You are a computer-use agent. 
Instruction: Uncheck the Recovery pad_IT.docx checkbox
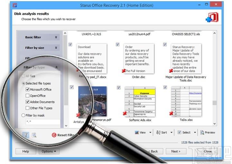70,44
